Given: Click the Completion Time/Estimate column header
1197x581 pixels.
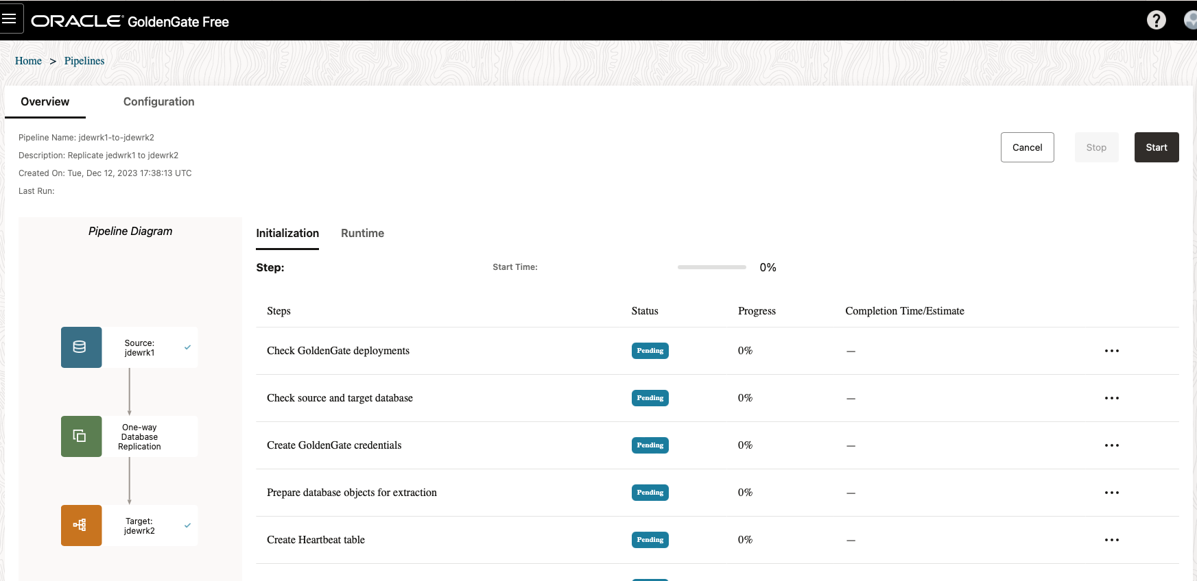Looking at the screenshot, I should [x=905, y=311].
